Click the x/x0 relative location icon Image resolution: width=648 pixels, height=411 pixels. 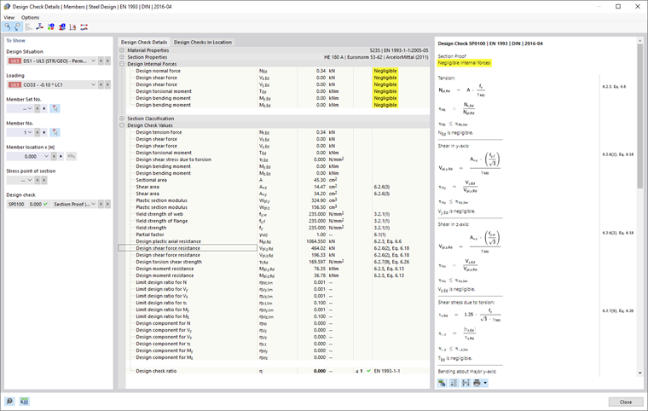(x=71, y=156)
